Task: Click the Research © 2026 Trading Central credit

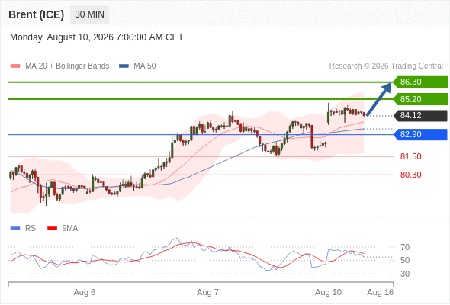Action: coord(386,66)
